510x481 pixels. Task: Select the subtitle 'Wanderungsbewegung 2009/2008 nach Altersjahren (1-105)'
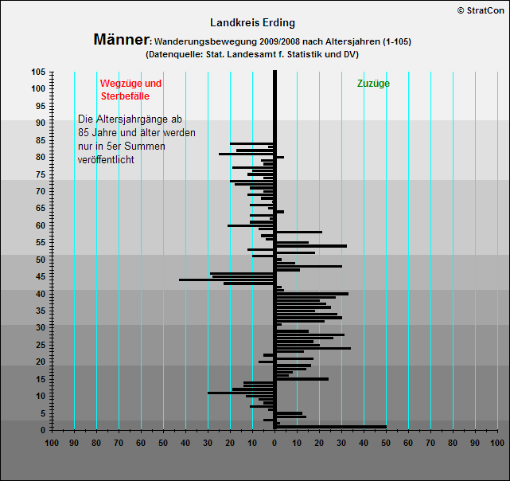(x=282, y=41)
